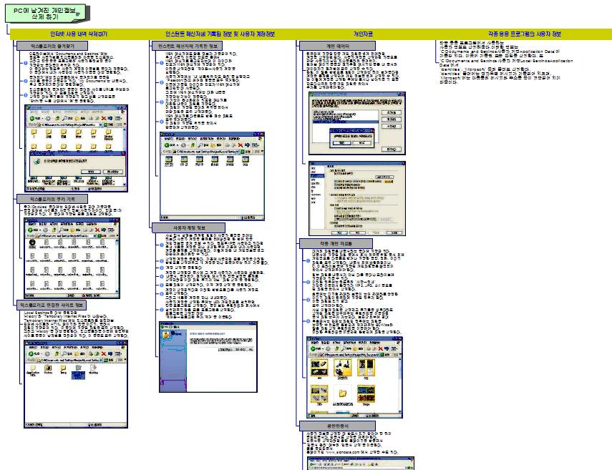The height and width of the screenshot is (470, 612).
Task: Select the 인터넷 사용 내역 삭제하기 branch
Action: tap(79, 34)
